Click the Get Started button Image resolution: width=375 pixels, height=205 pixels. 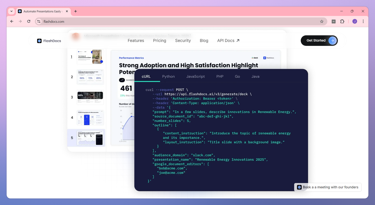pyautogui.click(x=319, y=41)
